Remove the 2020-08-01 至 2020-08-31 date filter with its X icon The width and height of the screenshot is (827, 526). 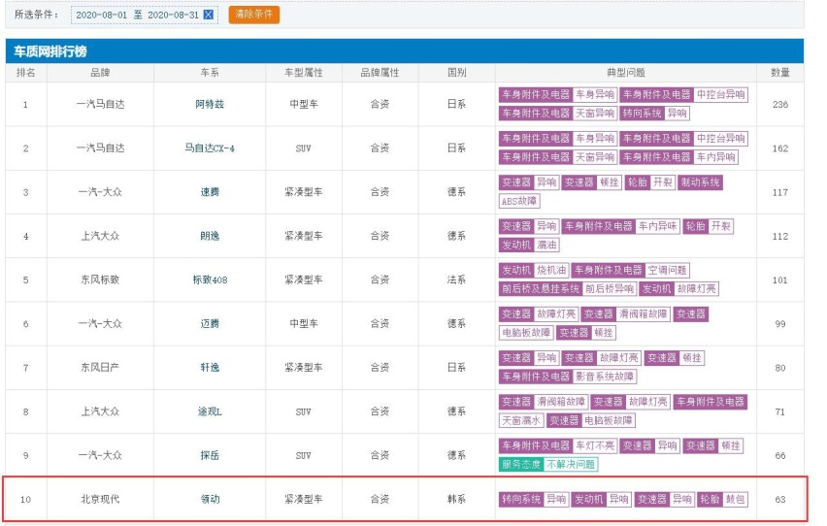click(x=209, y=15)
